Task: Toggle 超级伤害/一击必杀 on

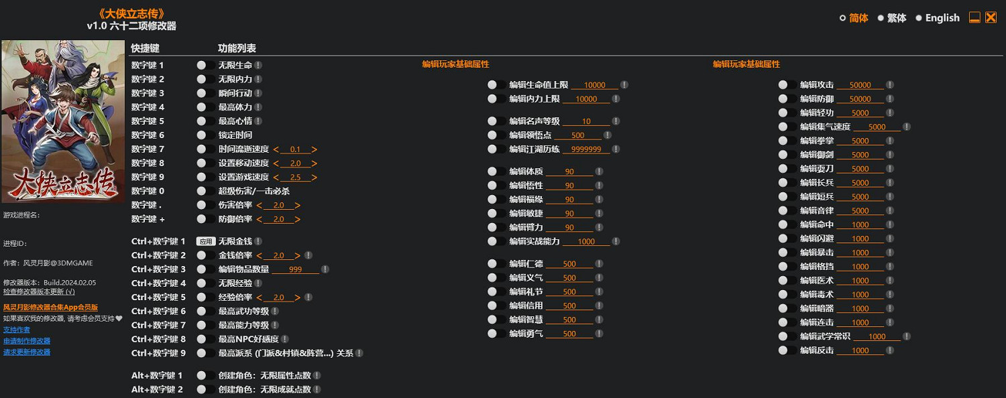Action: click(x=205, y=192)
